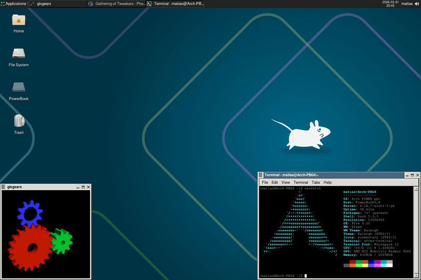Maximize the glxgears window
Viewport: 421px width, 280px height.
(x=83, y=187)
